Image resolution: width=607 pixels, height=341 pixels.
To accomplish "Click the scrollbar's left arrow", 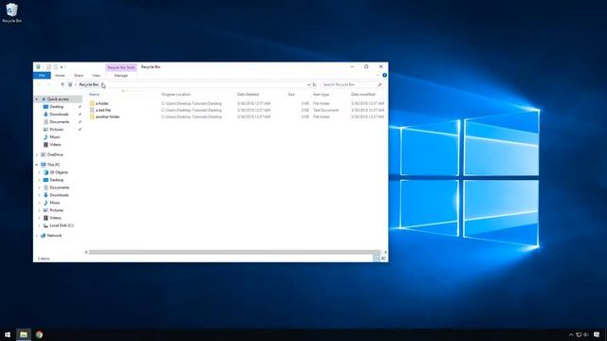I will click(86, 253).
